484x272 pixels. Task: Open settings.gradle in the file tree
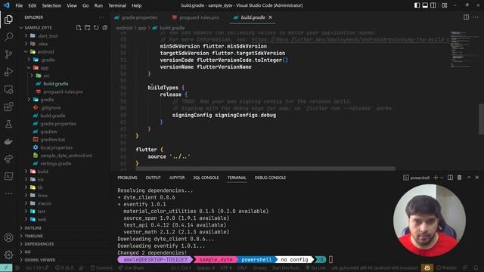(x=55, y=163)
